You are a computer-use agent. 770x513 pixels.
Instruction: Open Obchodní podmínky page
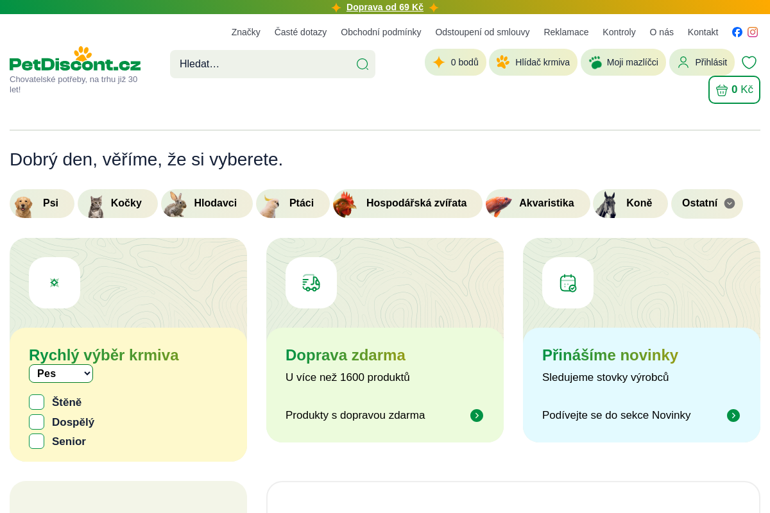click(x=381, y=32)
